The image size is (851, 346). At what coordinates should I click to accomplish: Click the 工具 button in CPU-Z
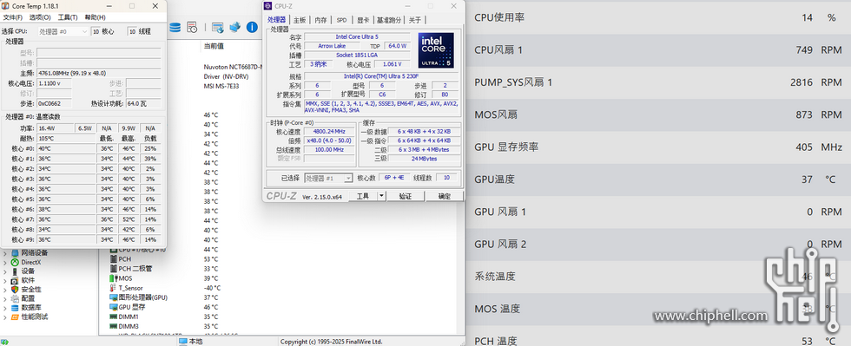363,196
